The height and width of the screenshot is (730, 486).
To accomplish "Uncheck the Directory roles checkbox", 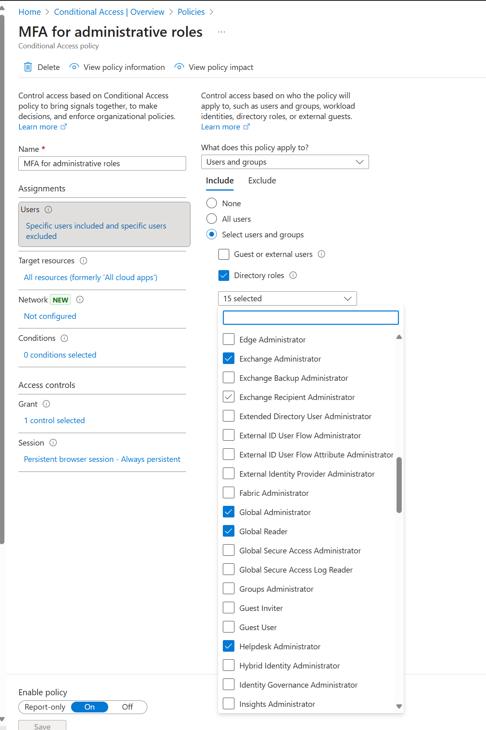I will coord(224,275).
